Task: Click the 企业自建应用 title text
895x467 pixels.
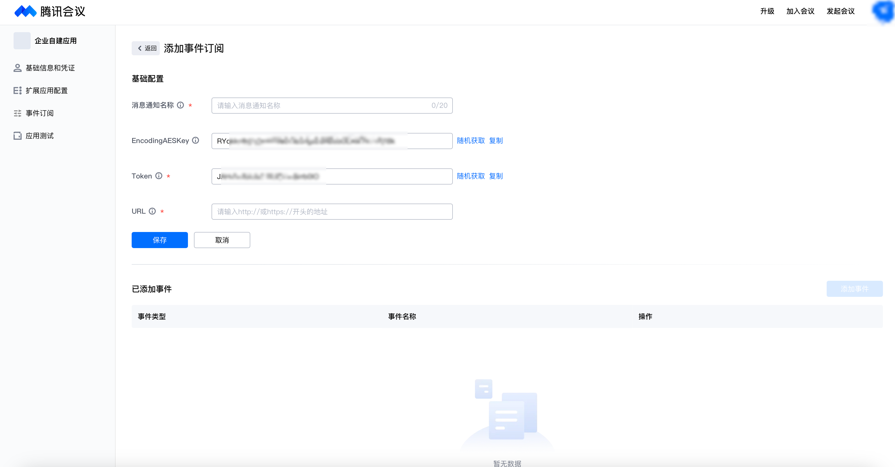Action: (x=56, y=41)
